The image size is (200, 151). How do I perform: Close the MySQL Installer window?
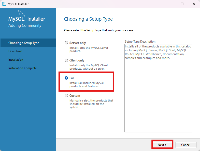(194, 4)
